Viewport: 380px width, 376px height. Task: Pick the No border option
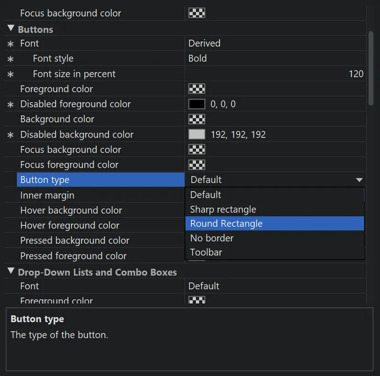point(212,238)
